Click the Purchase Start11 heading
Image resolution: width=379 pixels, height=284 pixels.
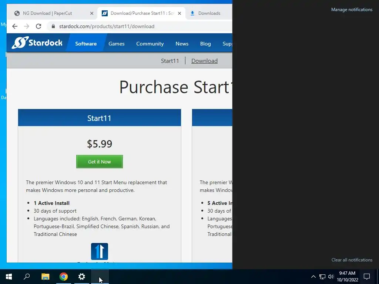pyautogui.click(x=176, y=87)
